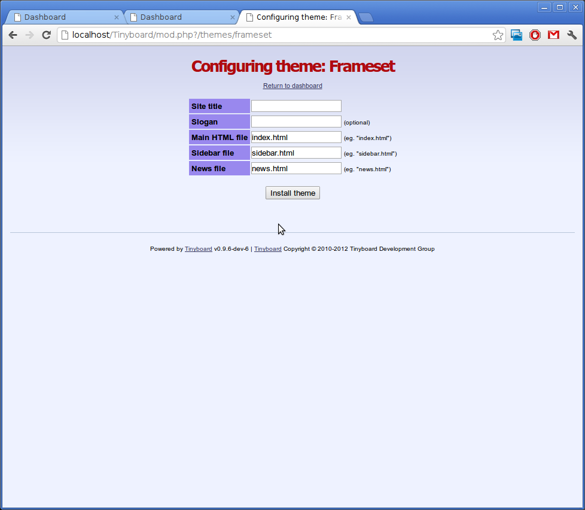The height and width of the screenshot is (510, 585).
Task: Focus the Site title text field
Action: point(296,106)
